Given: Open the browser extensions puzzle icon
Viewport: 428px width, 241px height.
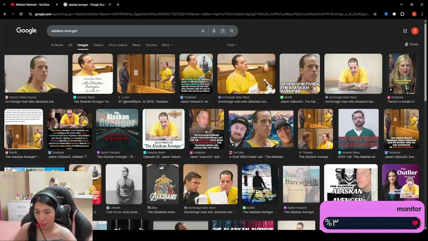Looking at the screenshot, I should [x=402, y=14].
